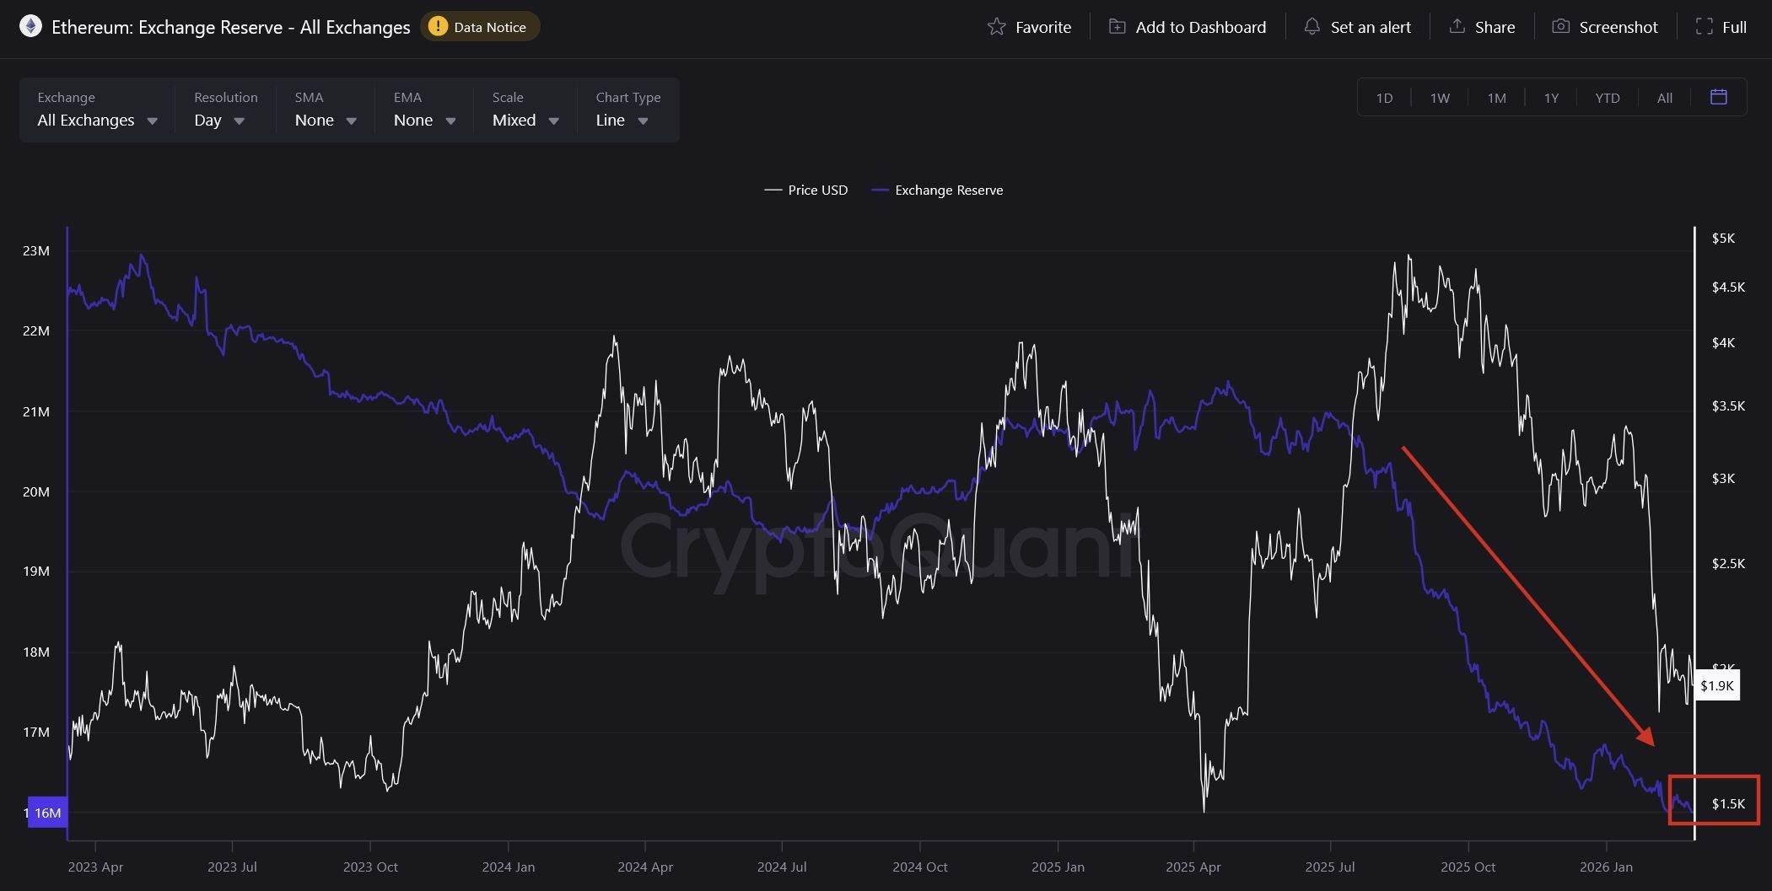Open the calendar date range picker
The height and width of the screenshot is (891, 1772).
1718,97
